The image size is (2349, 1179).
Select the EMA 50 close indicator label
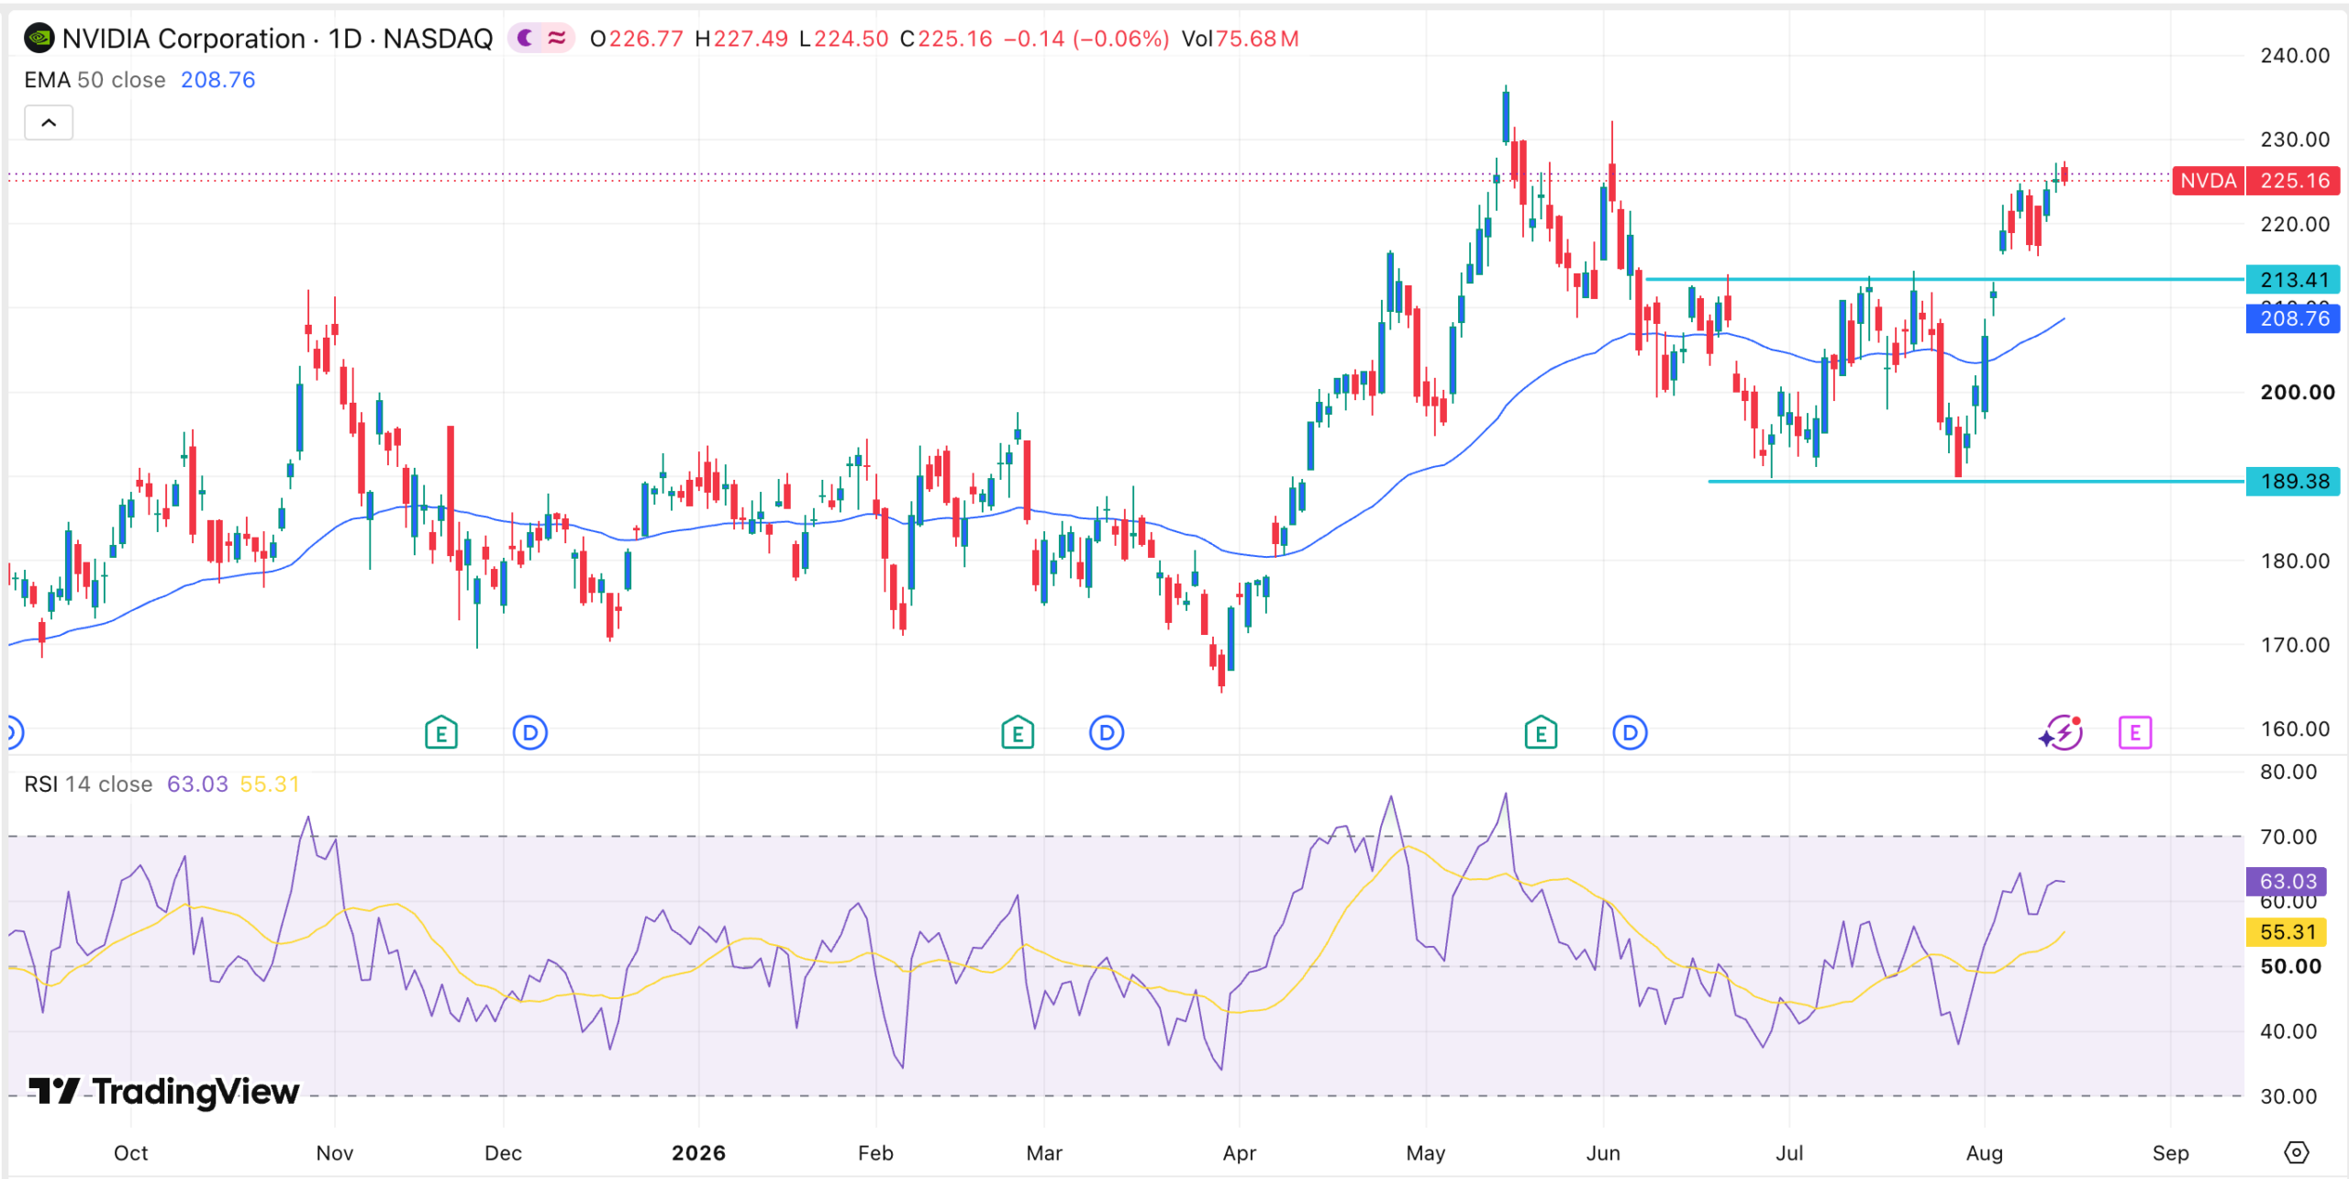(95, 80)
